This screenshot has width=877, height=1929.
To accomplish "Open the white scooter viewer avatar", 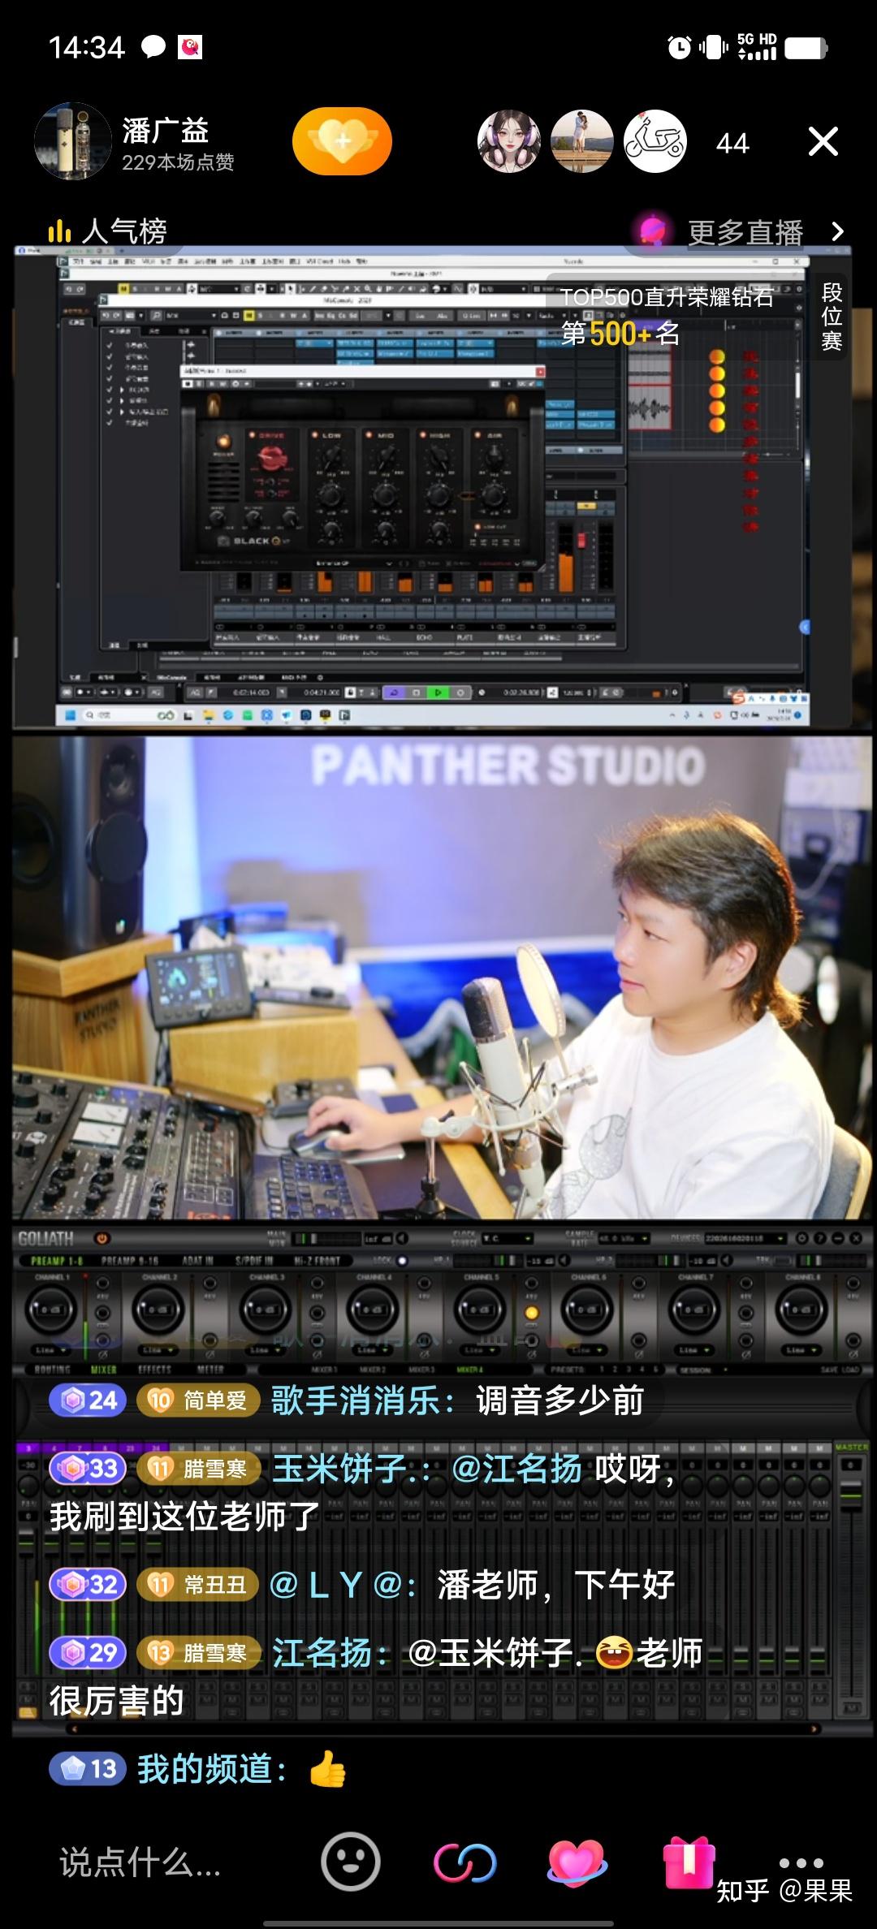I will click(655, 142).
